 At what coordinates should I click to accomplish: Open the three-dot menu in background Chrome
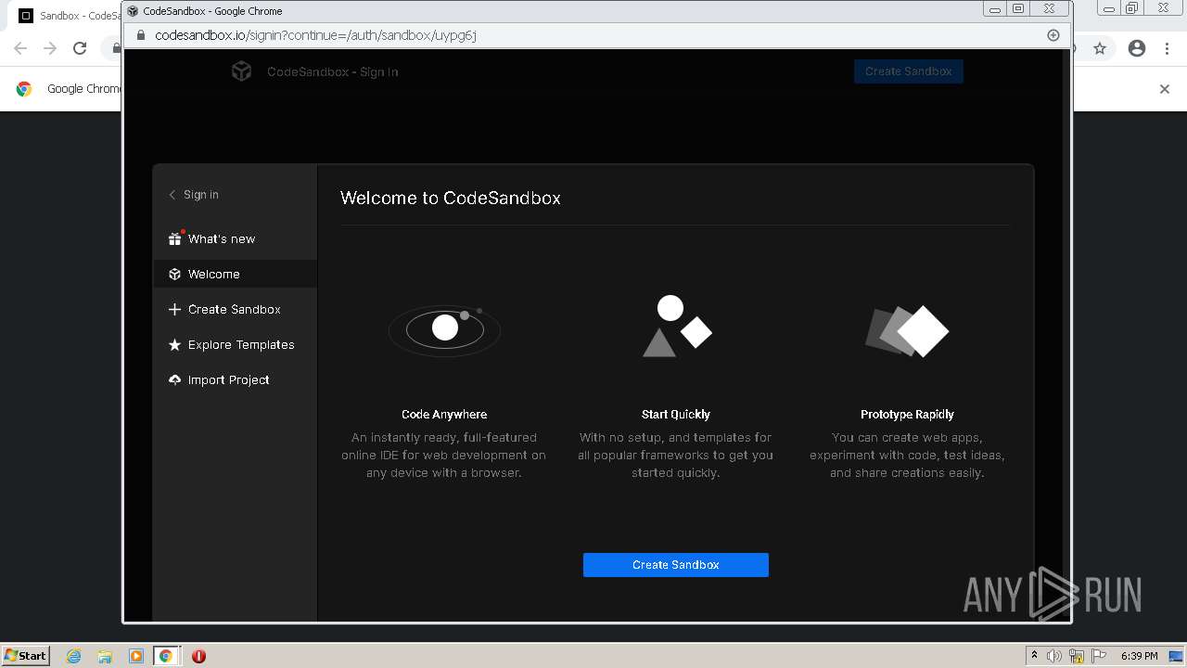click(x=1168, y=48)
